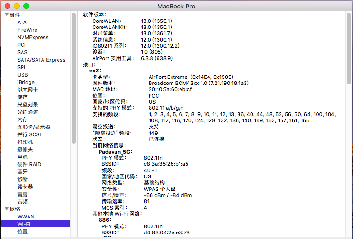Click the 基础结构 network type value
This screenshot has width=353, height=239.
154,183
